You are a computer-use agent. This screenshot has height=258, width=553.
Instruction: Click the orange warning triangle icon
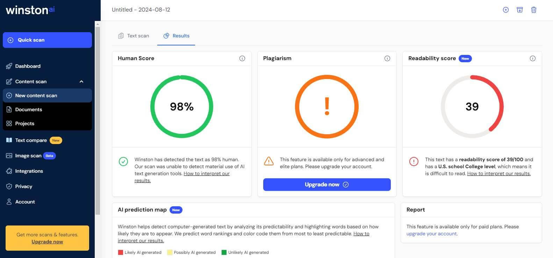point(269,161)
